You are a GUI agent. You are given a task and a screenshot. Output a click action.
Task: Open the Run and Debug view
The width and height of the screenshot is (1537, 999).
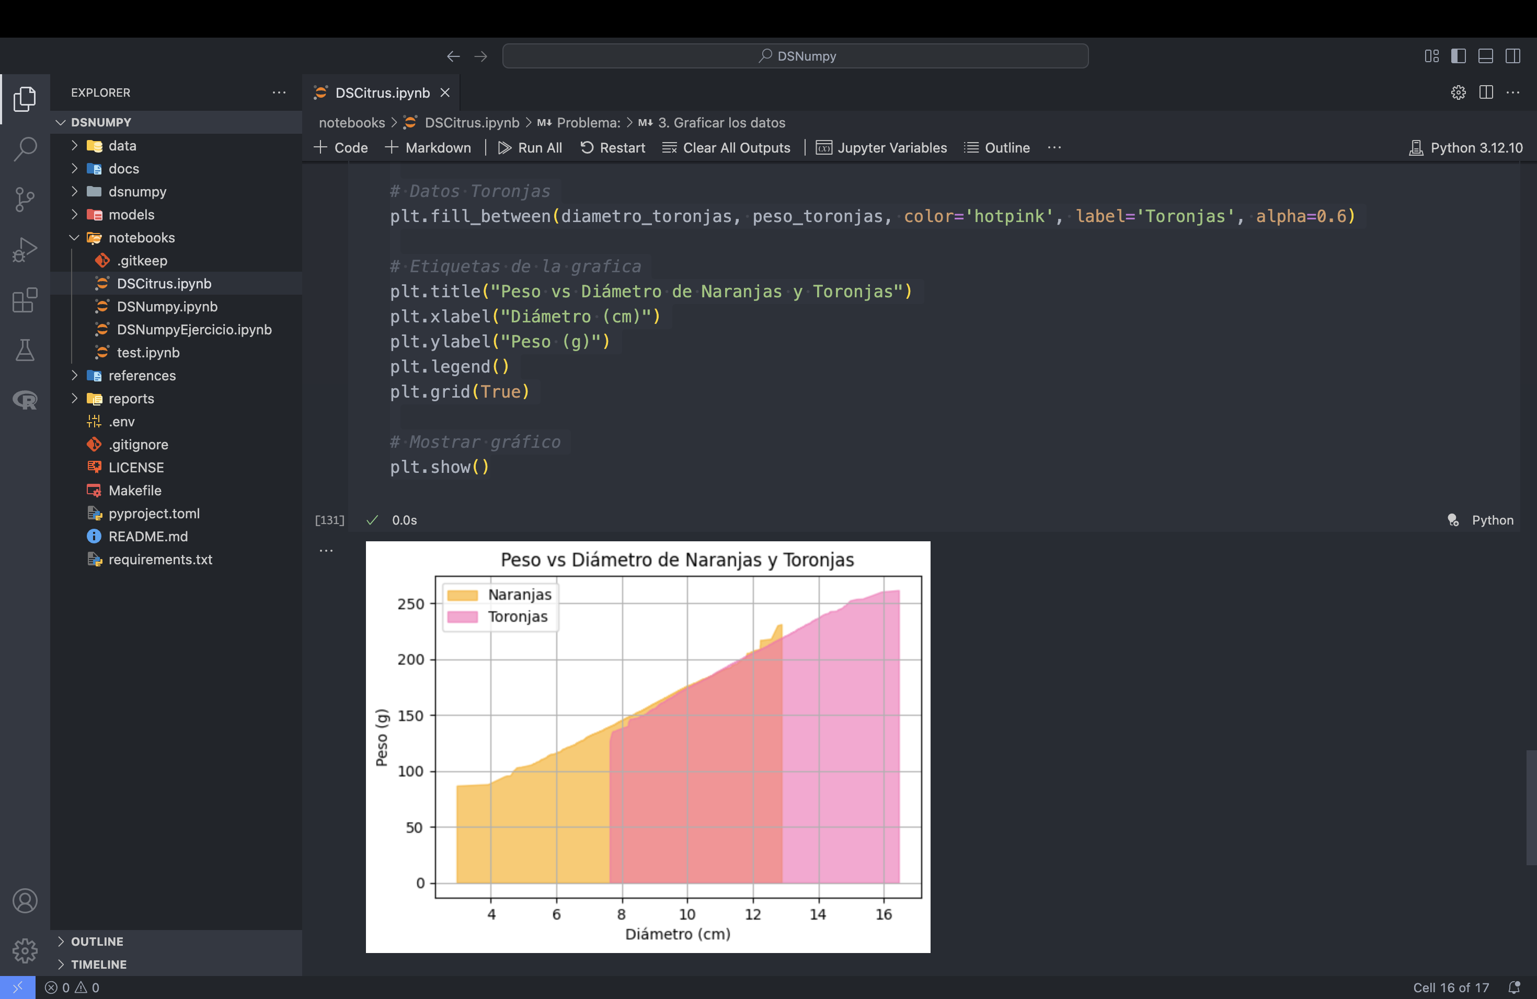pyautogui.click(x=25, y=250)
